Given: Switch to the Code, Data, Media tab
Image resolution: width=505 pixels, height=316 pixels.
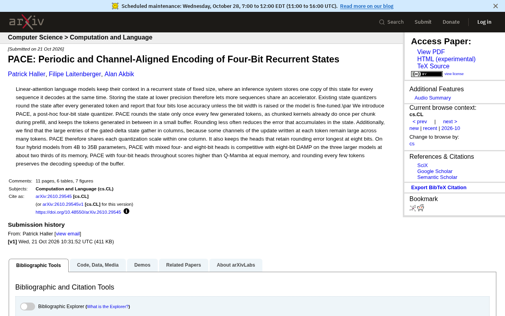Looking at the screenshot, I should click(x=98, y=265).
